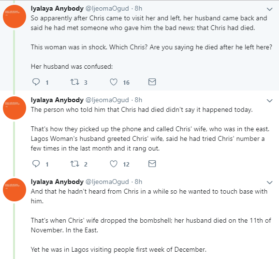Screen dimensions: 279x259
Task: Click Iyalaya Anybody name on third tweet
Action: click(x=57, y=182)
